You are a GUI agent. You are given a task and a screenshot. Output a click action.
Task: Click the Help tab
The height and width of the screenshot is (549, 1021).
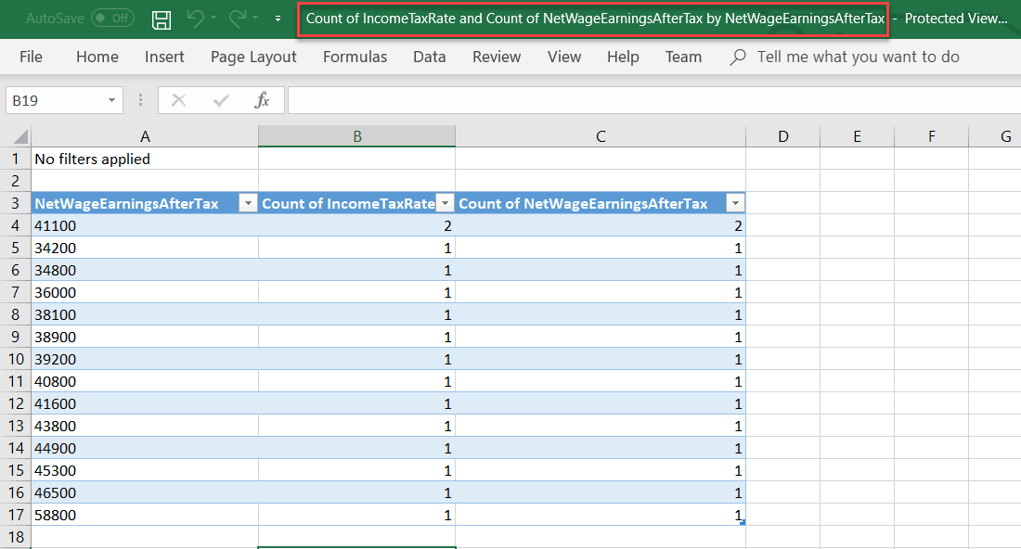click(623, 57)
